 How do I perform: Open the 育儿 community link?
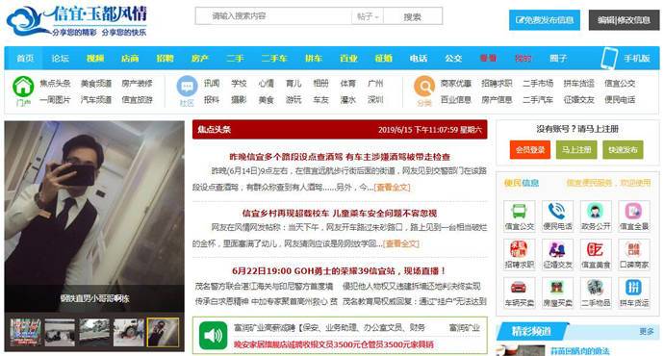pyautogui.click(x=294, y=84)
